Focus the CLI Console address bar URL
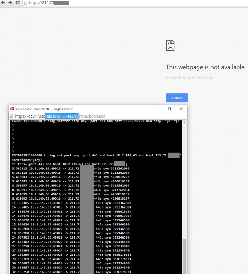 click(x=98, y=116)
